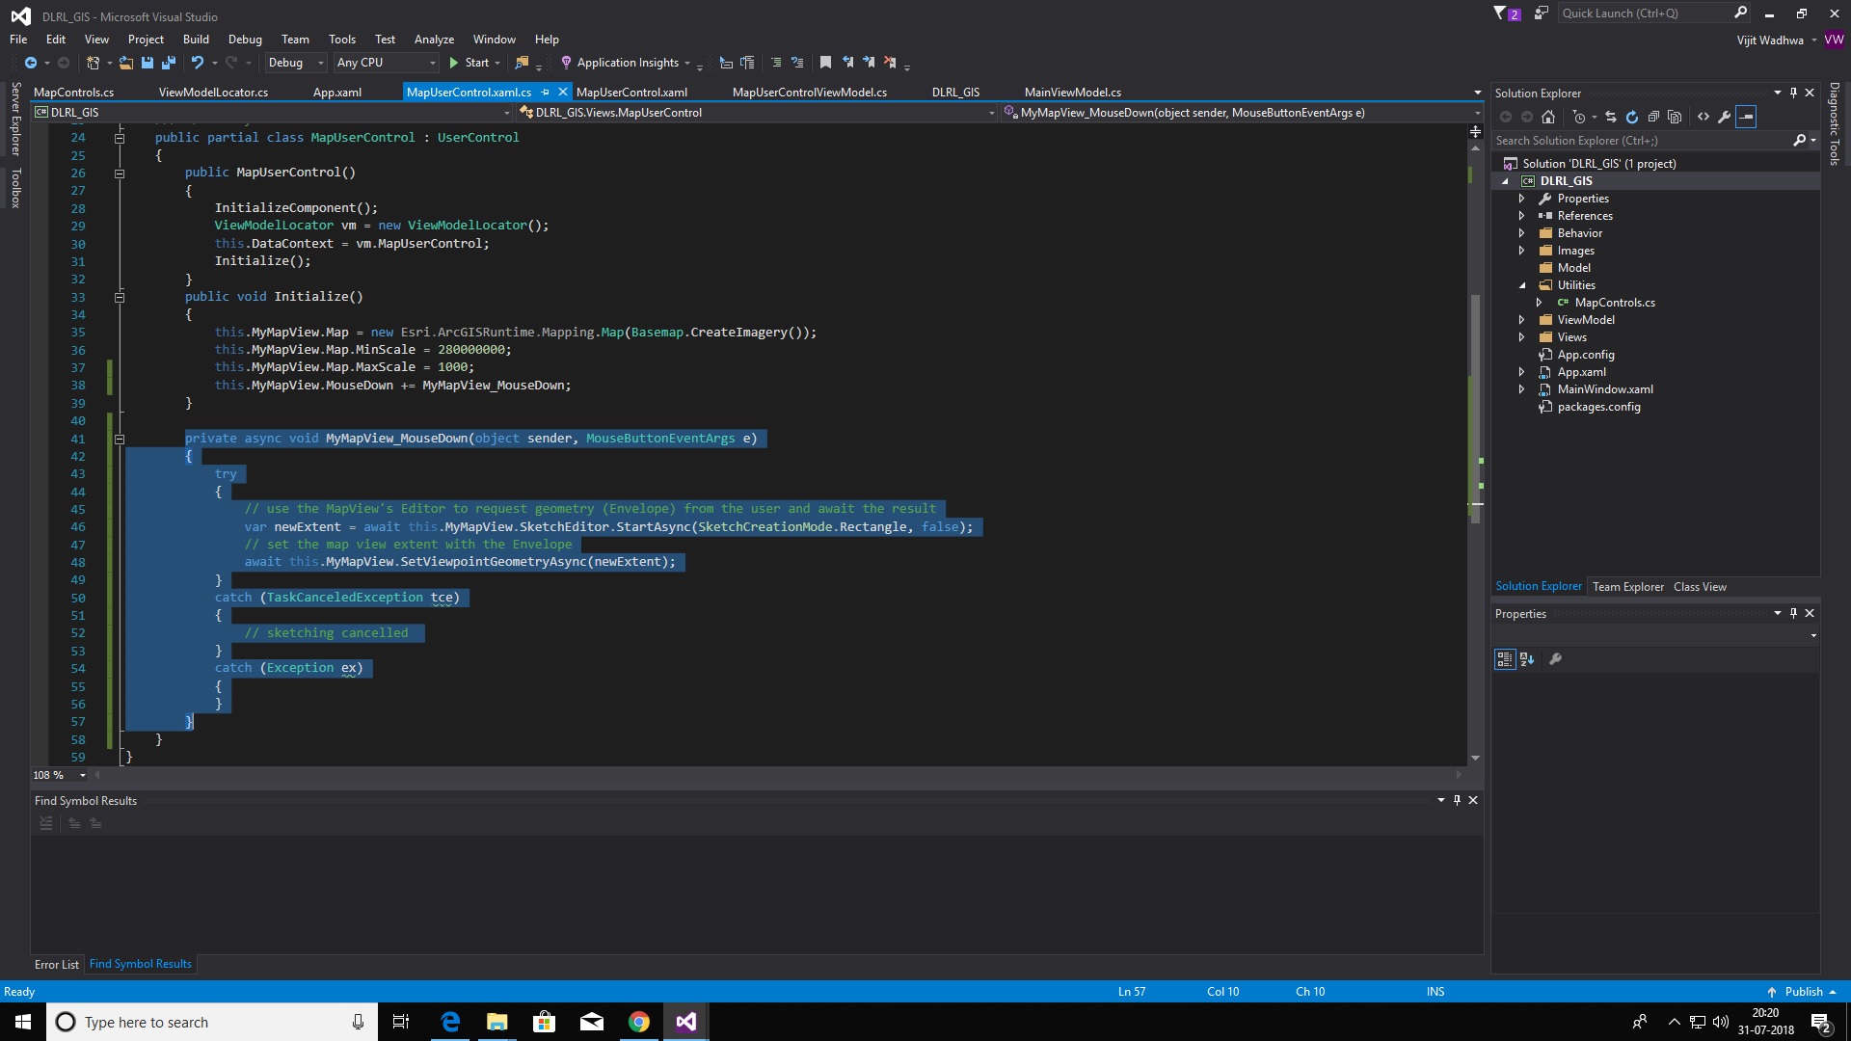The width and height of the screenshot is (1851, 1041).
Task: Go to the next bookmark
Action: tap(869, 63)
